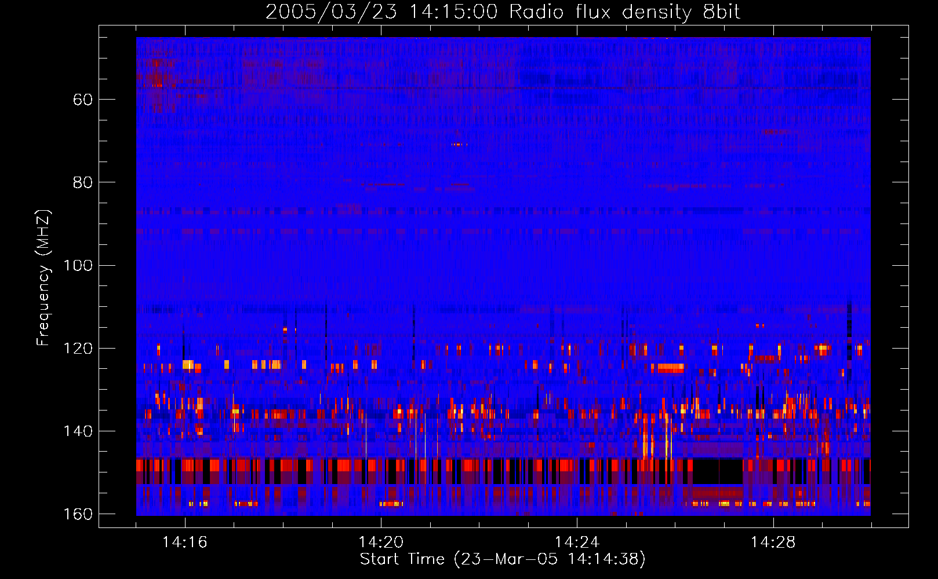Screen dimensions: 938x579
Task: Click the large black data gap near 150 MHz
Action: click(718, 471)
